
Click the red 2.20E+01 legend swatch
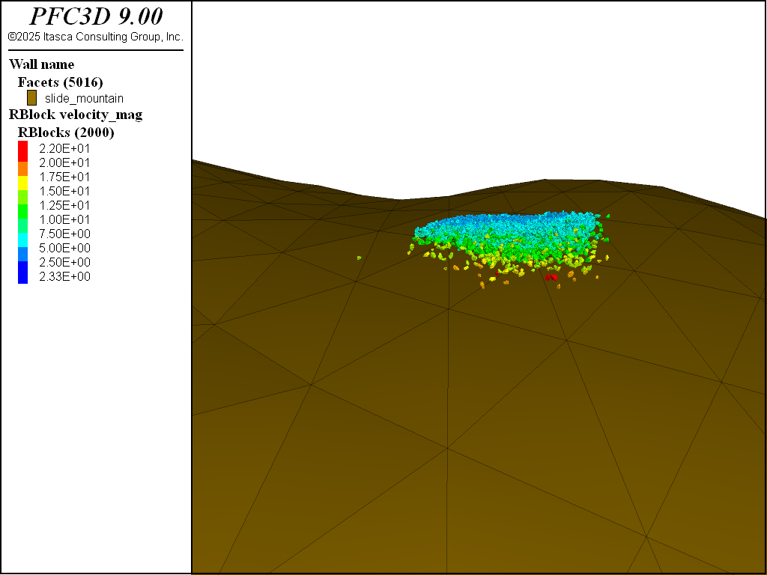coord(23,151)
